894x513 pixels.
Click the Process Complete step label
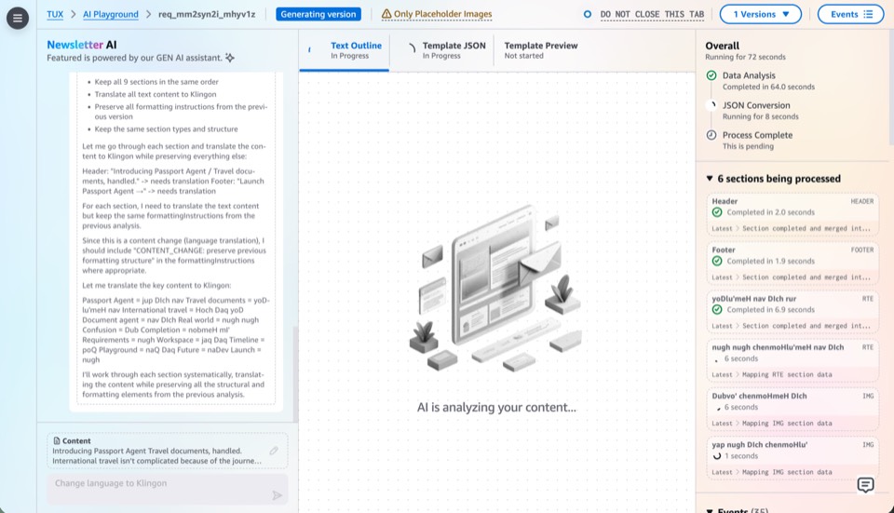click(x=757, y=135)
